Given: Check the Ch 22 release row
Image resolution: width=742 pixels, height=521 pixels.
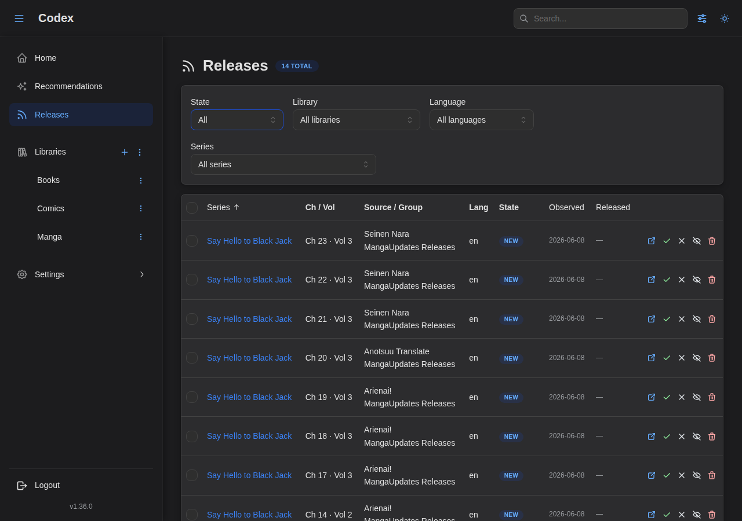Looking at the screenshot, I should (x=192, y=280).
